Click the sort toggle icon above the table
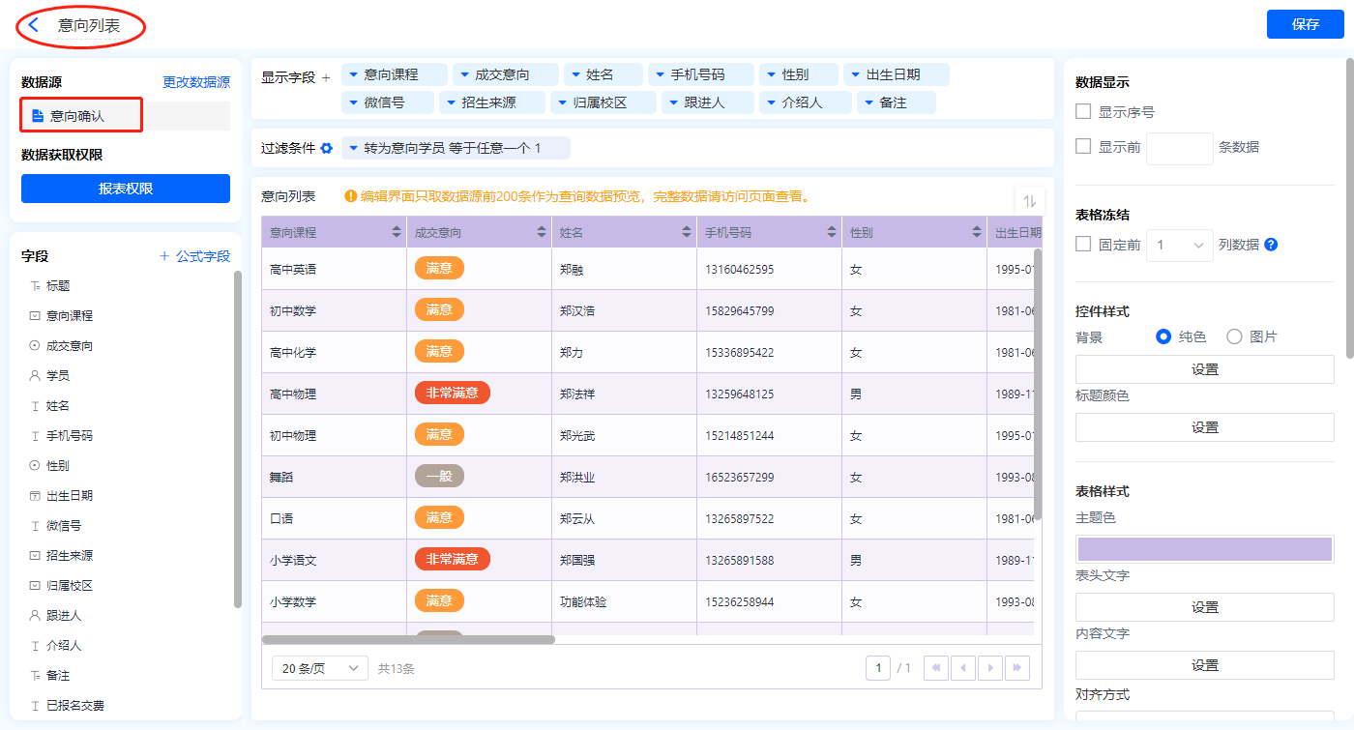Viewport: 1354px width, 730px height. pos(1029,201)
